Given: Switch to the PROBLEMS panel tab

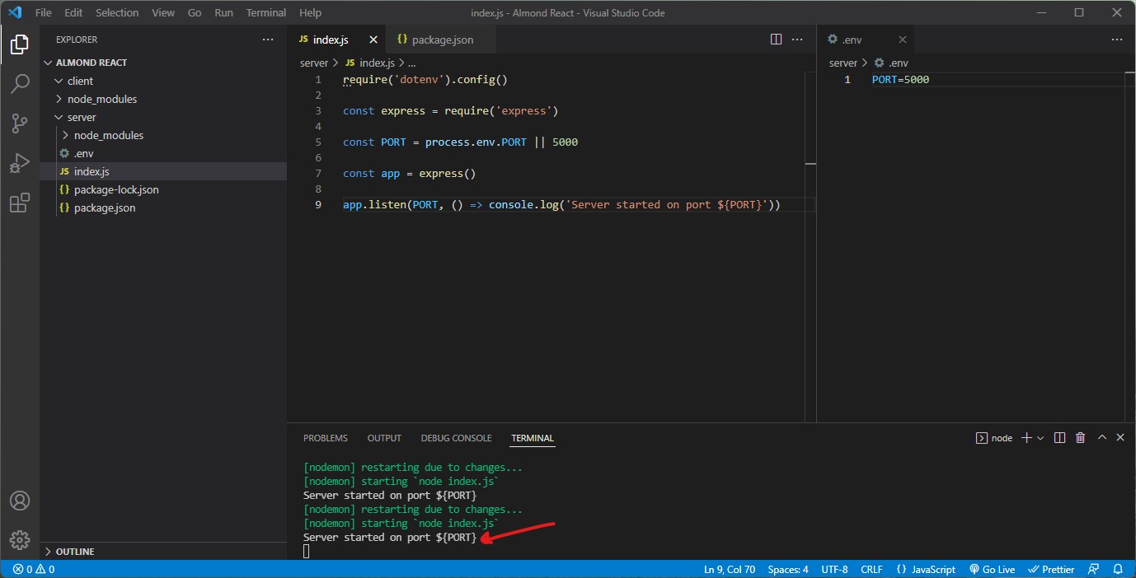Looking at the screenshot, I should (326, 438).
